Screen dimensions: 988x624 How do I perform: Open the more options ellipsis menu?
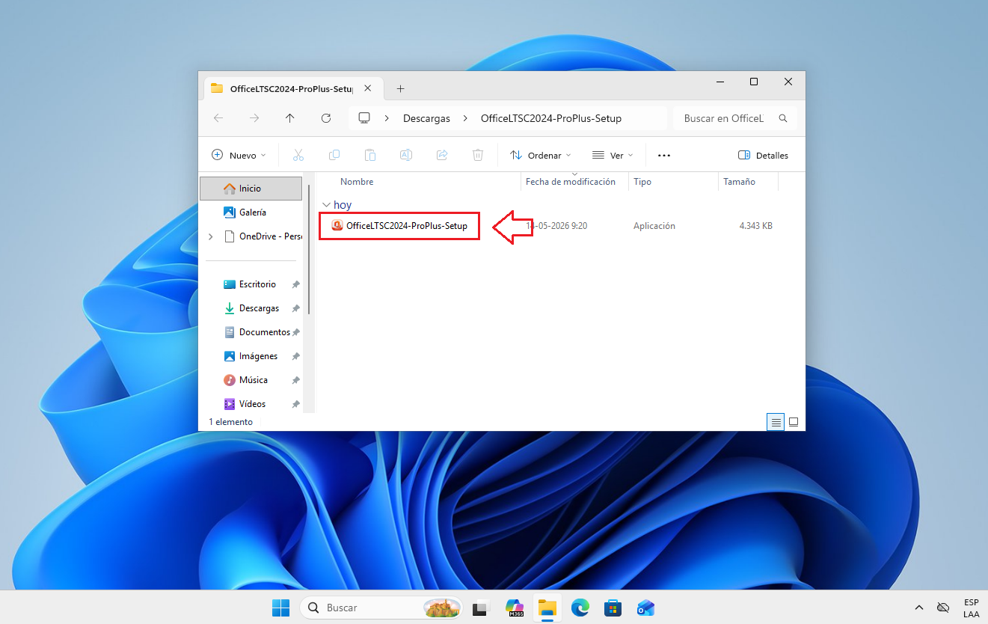(x=664, y=155)
